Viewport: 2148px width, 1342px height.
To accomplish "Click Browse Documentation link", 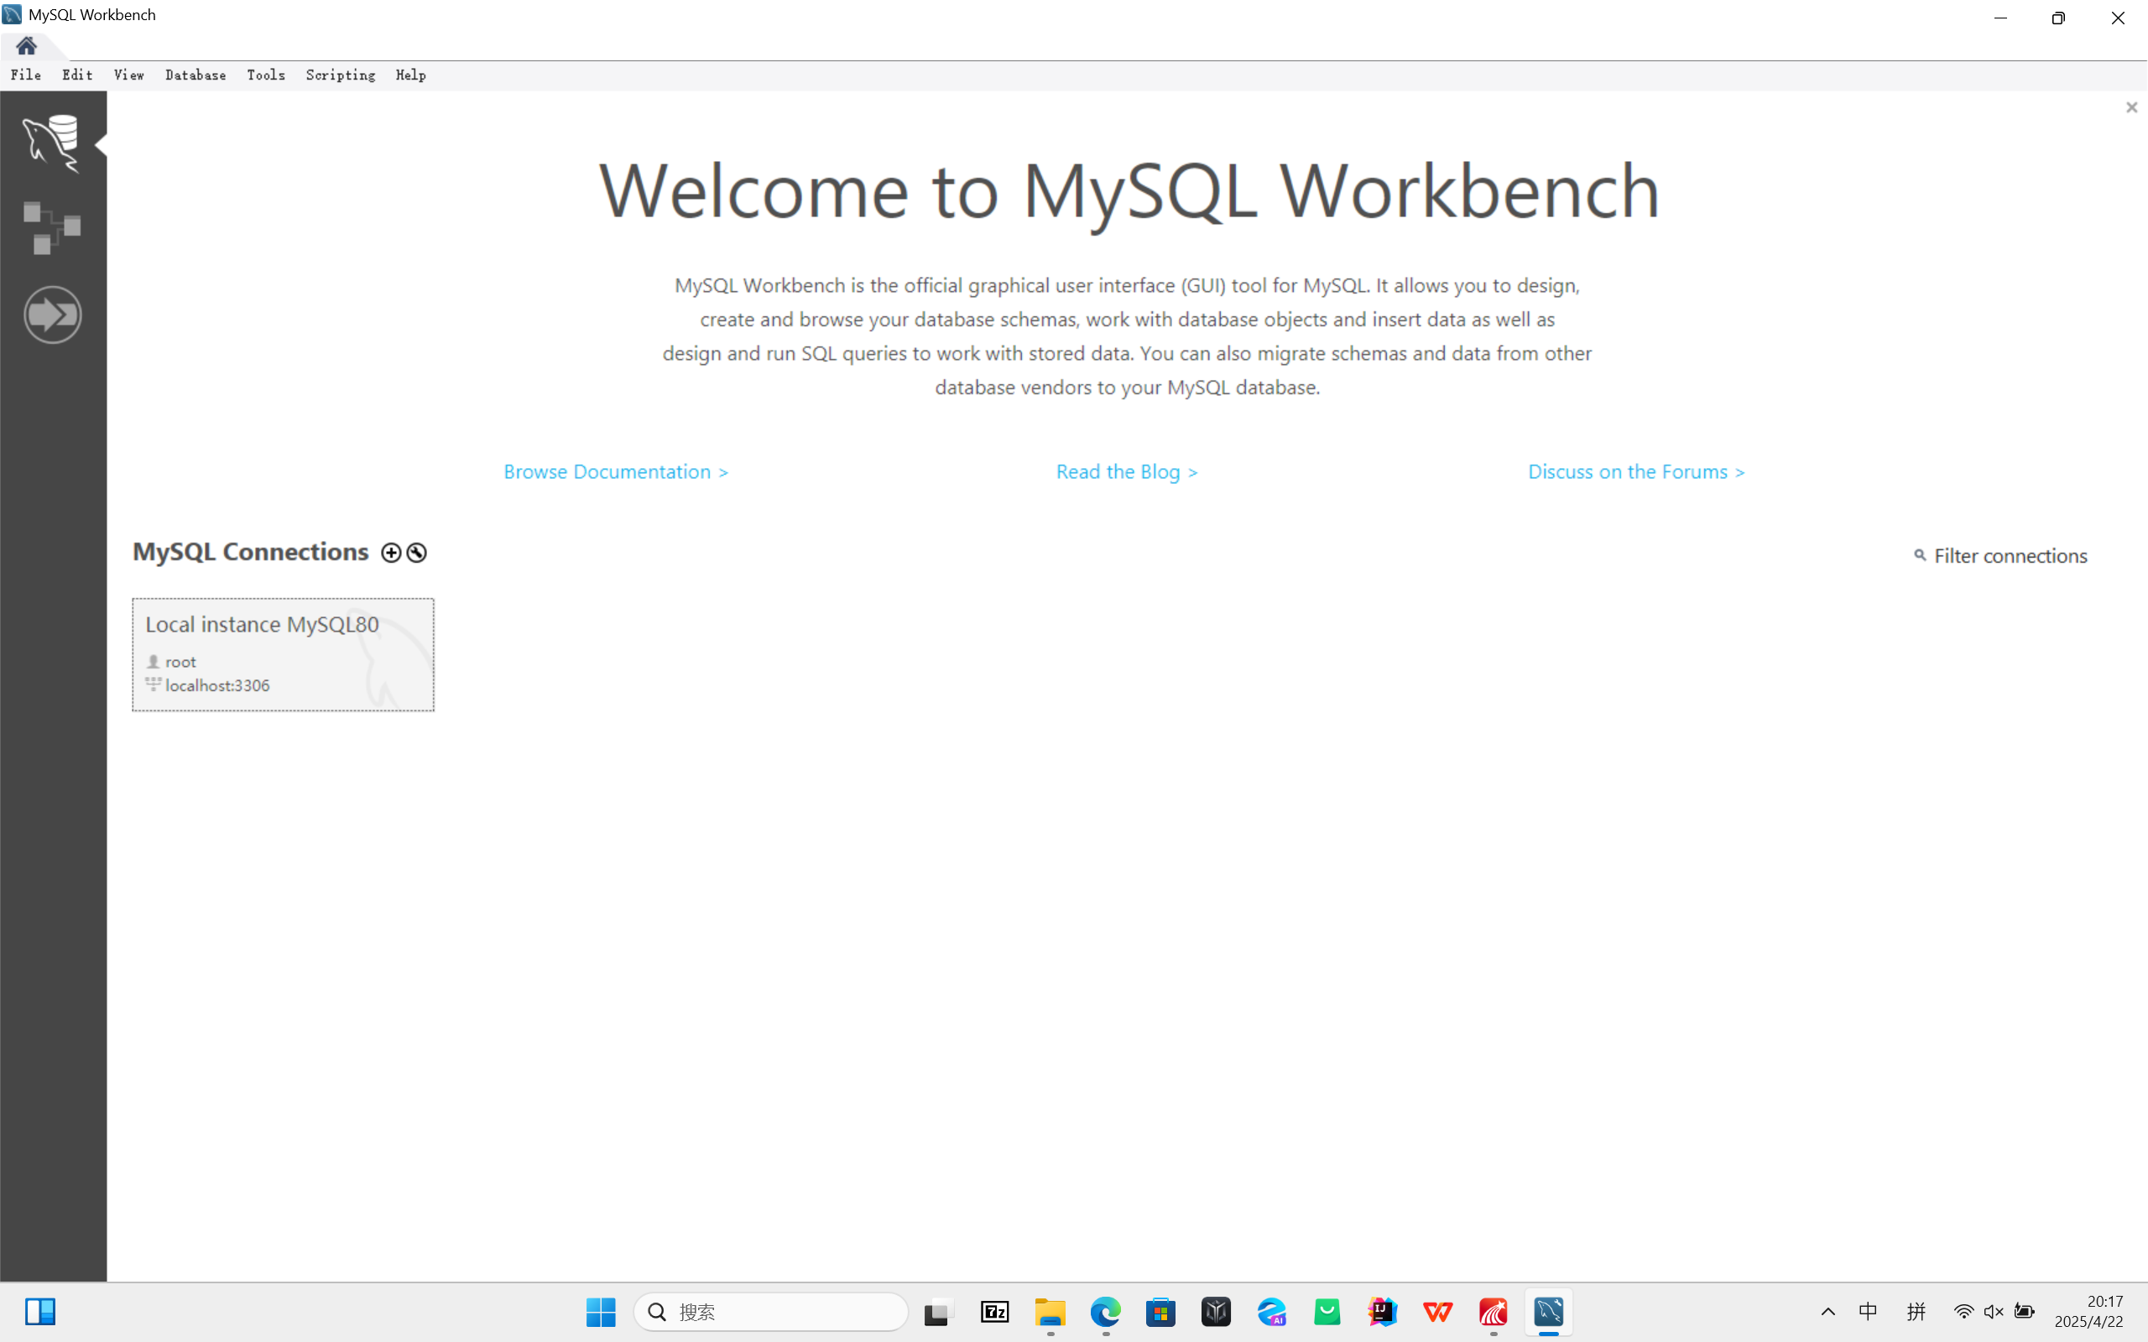I will (x=615, y=471).
